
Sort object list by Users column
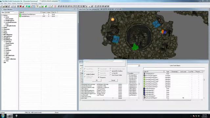coord(49,12)
